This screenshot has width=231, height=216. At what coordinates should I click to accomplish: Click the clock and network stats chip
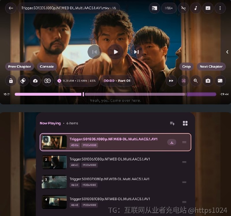click(77, 81)
